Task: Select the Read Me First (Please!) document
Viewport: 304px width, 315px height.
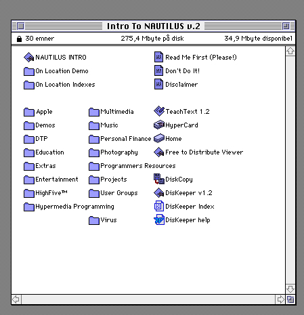Action: [x=158, y=57]
